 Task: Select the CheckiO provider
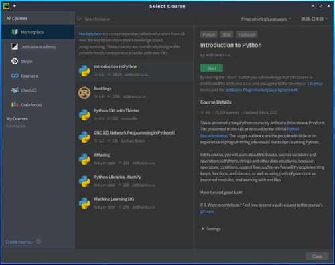pyautogui.click(x=38, y=90)
